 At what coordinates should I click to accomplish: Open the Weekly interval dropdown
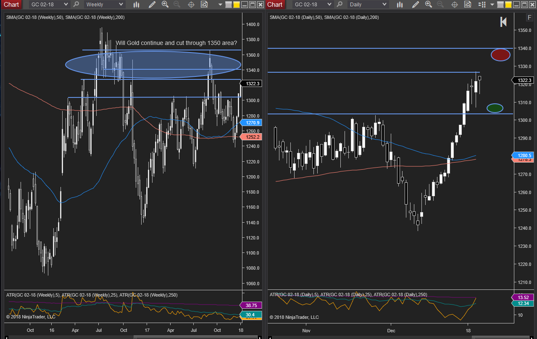(x=104, y=4)
